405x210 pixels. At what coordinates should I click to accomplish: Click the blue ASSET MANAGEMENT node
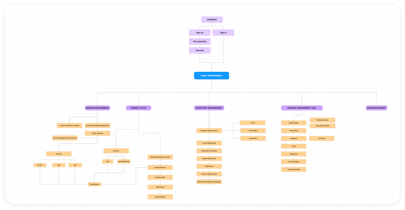click(x=211, y=76)
